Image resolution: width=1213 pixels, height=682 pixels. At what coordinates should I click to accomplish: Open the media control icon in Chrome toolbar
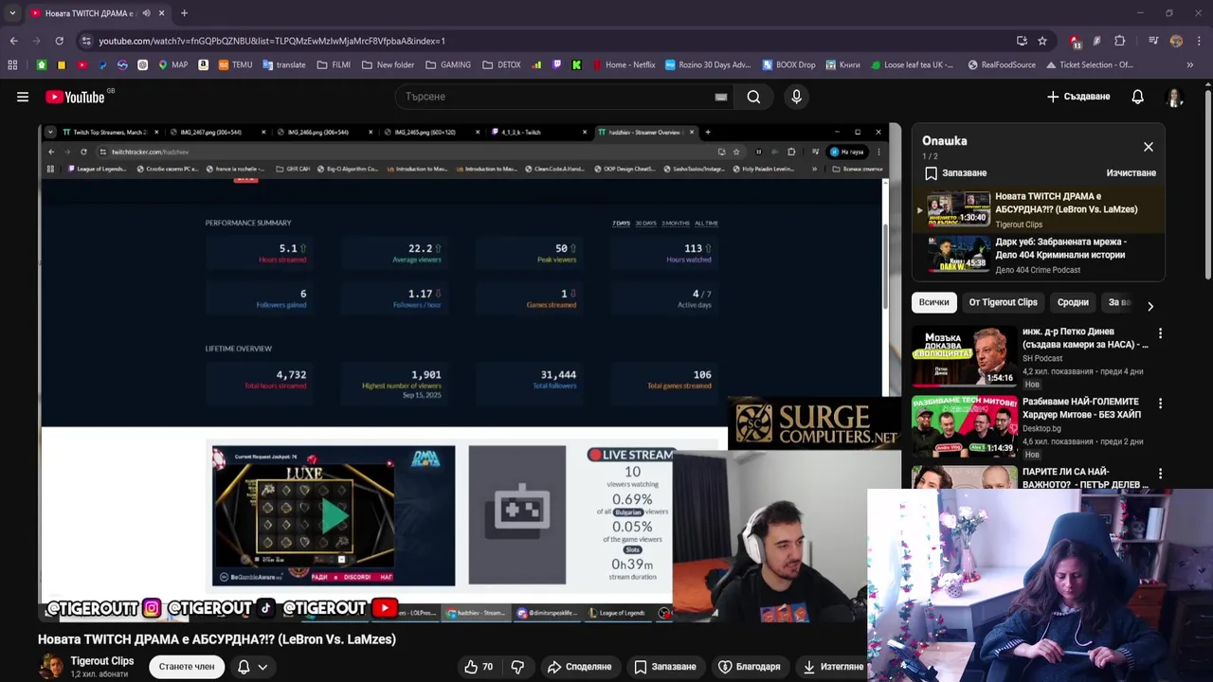(1153, 41)
